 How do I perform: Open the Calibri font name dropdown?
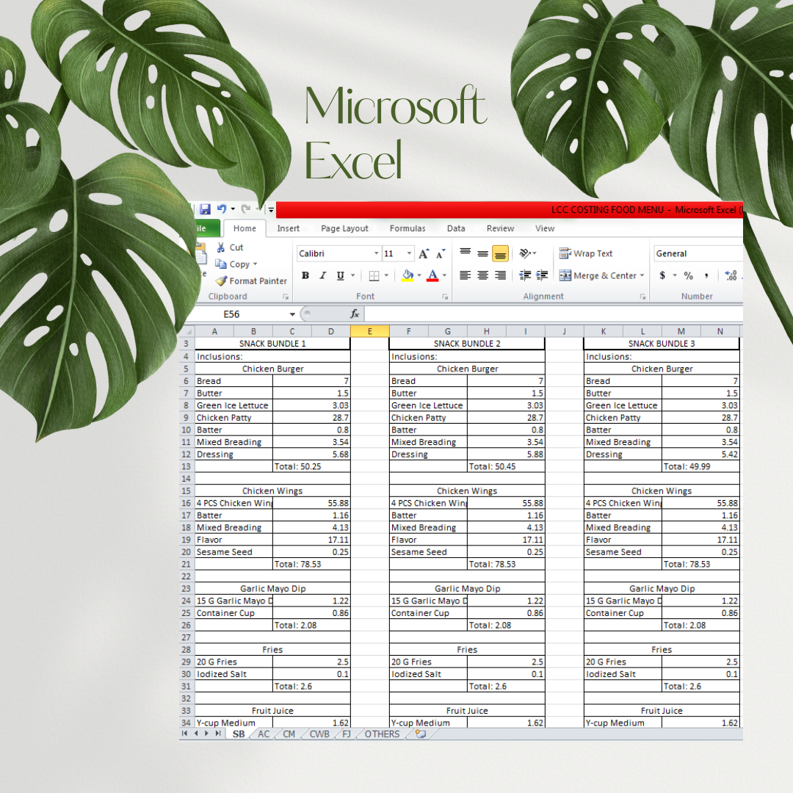point(376,253)
